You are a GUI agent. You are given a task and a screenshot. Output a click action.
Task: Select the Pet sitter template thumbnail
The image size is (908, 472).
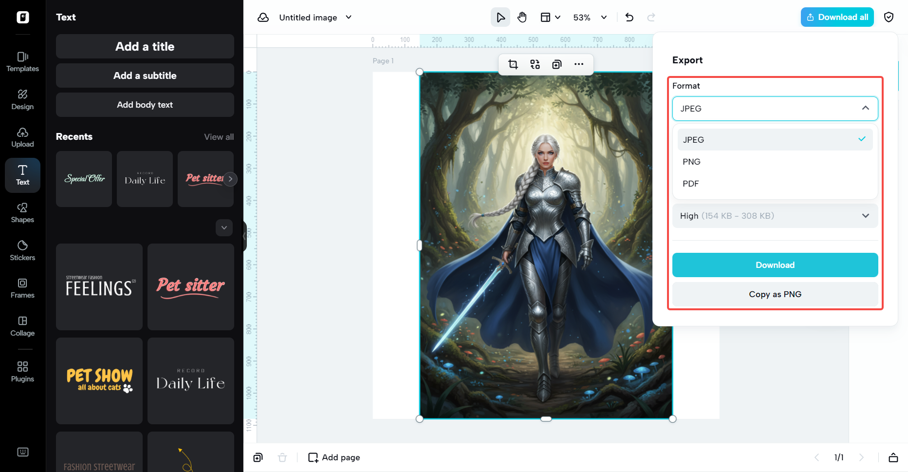190,287
